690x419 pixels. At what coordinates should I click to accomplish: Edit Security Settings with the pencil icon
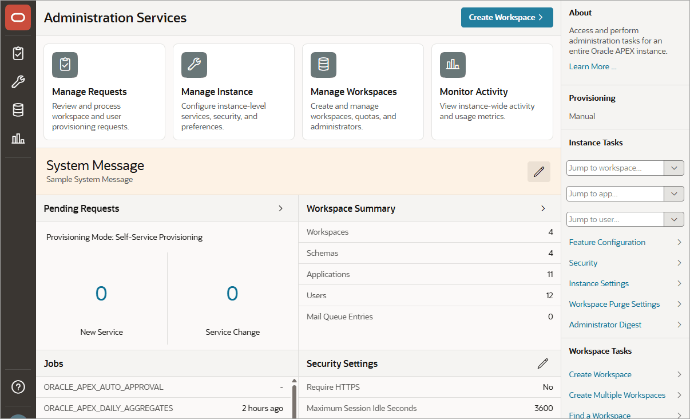point(543,363)
